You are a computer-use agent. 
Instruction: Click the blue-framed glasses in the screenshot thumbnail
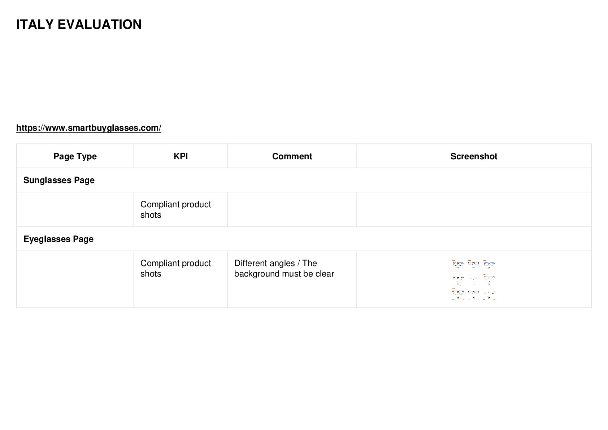point(489,264)
